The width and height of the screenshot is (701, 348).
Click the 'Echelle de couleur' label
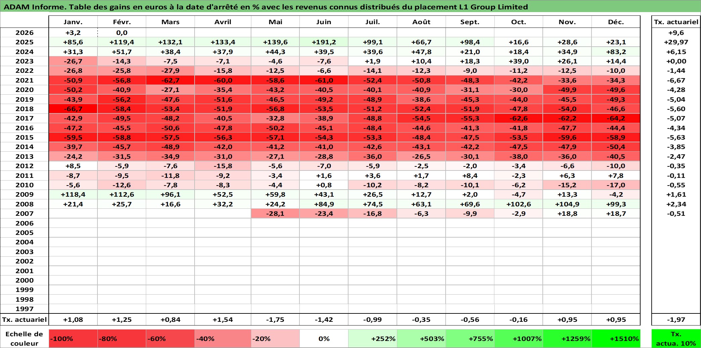point(24,339)
